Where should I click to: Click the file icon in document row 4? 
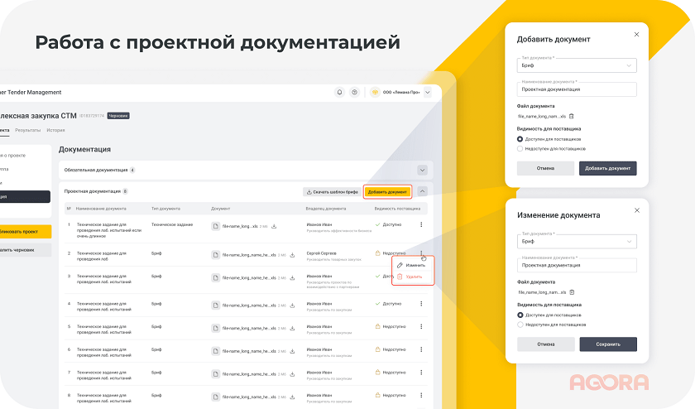coord(215,306)
